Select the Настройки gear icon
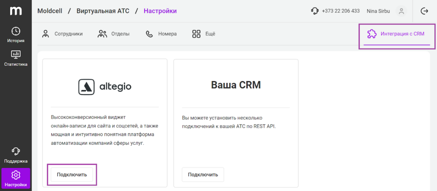Screen dimensions: 437x191 click(x=16, y=175)
